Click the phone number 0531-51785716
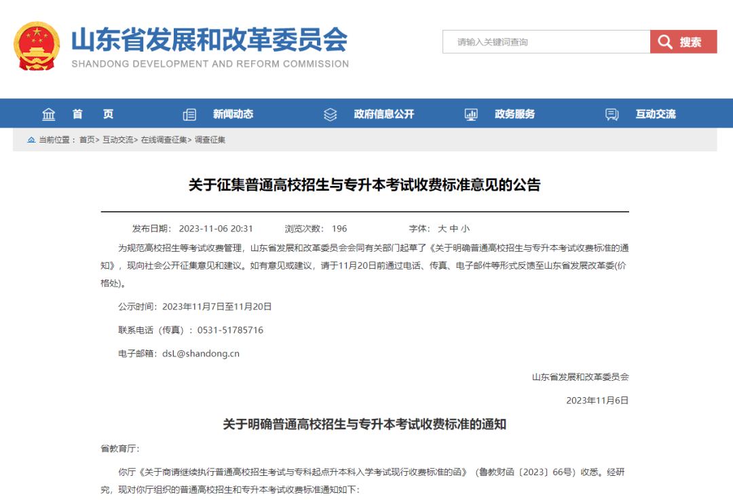 [231, 330]
